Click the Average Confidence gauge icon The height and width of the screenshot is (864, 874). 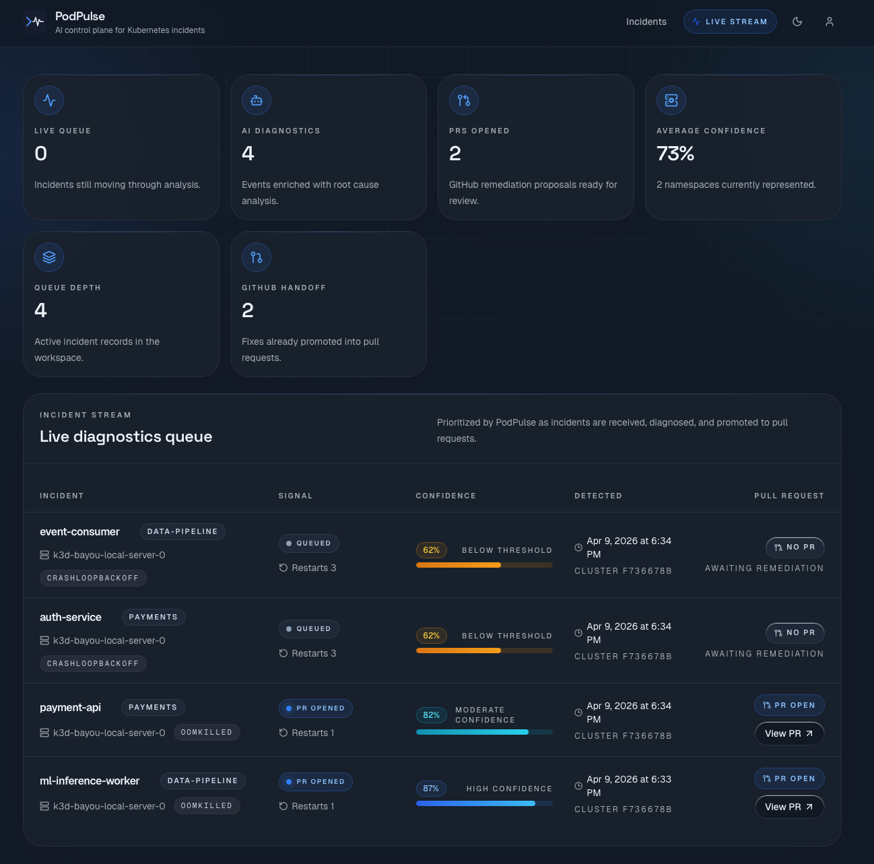pyautogui.click(x=671, y=100)
